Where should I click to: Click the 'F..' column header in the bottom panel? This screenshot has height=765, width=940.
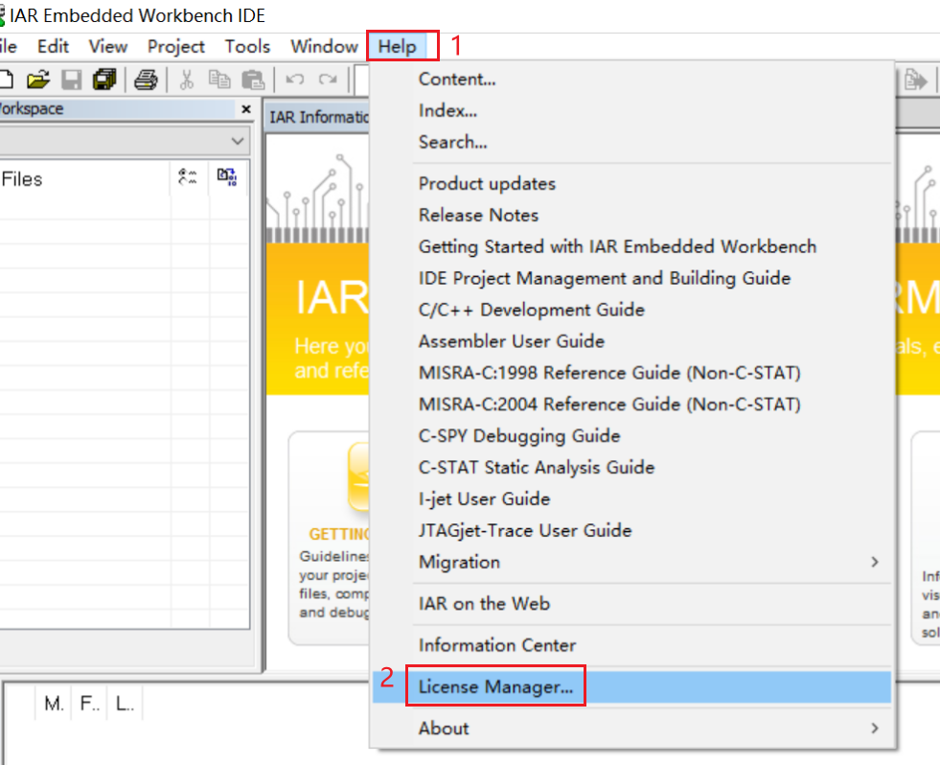point(89,704)
